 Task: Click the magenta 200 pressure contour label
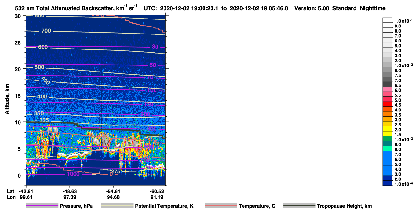pyautogui.click(x=145, y=114)
